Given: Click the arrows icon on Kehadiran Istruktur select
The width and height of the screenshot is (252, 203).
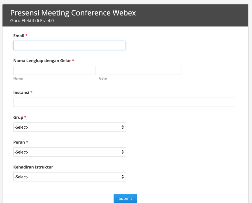Looking at the screenshot, I should [x=123, y=177].
